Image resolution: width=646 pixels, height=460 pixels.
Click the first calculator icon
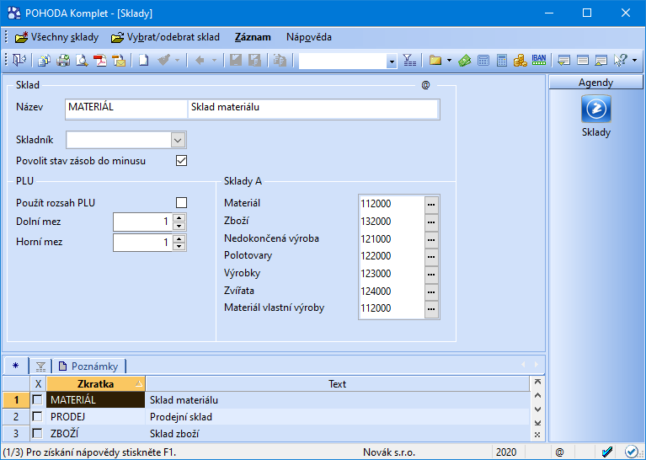tap(483, 61)
